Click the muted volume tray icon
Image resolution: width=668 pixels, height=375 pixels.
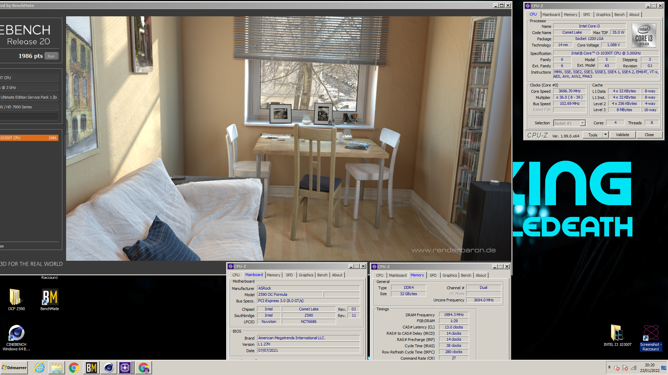point(617,368)
